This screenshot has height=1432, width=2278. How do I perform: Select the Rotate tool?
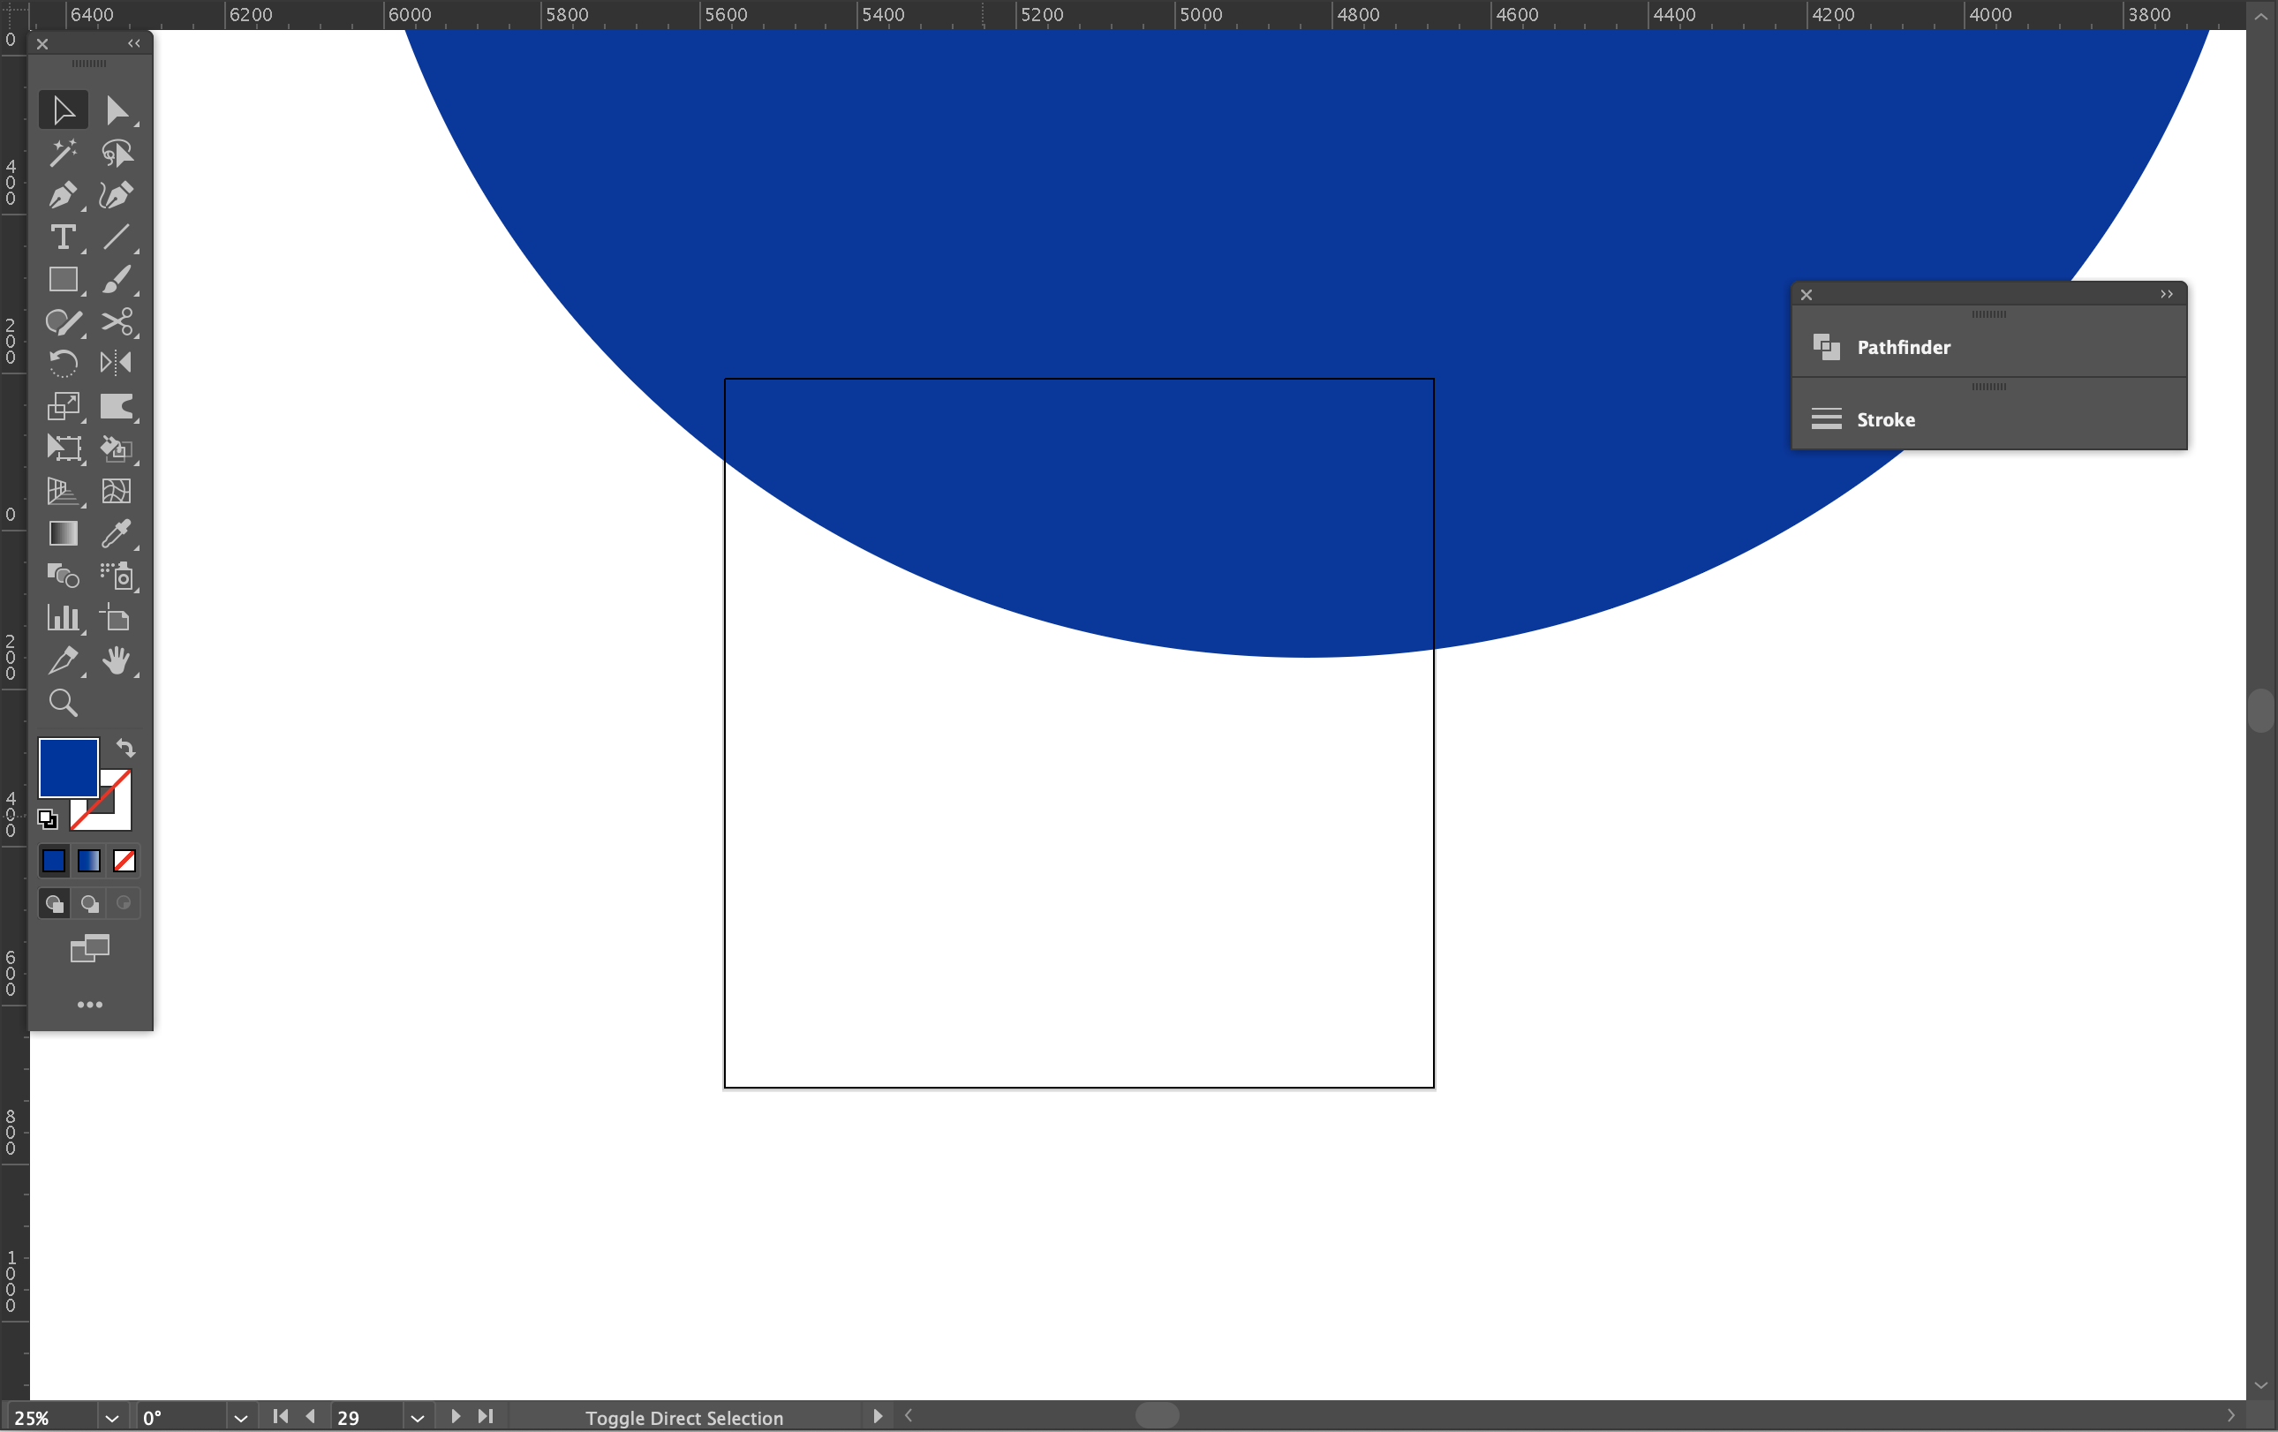point(63,363)
